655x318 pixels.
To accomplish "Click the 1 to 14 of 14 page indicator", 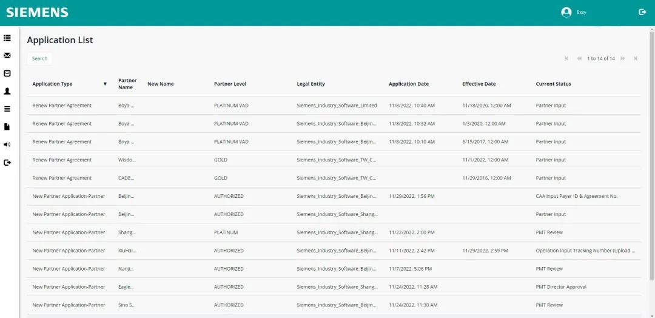I will pyautogui.click(x=600, y=58).
